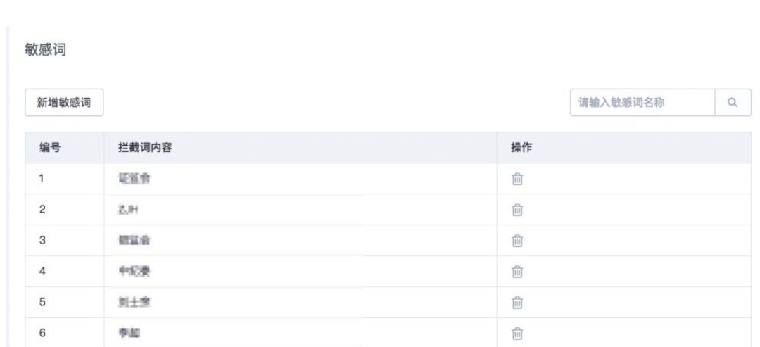This screenshot has width=760, height=347.
Task: Delete sensitive word in row 1
Action: click(517, 179)
